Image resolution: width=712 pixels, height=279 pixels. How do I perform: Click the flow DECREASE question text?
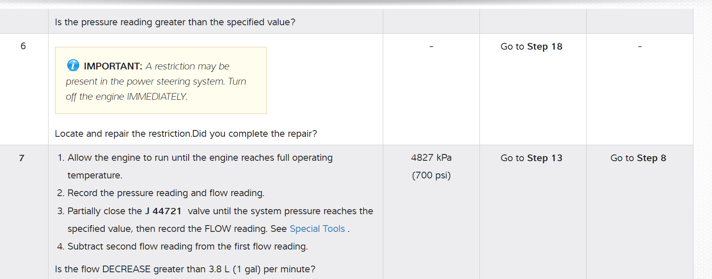point(185,269)
